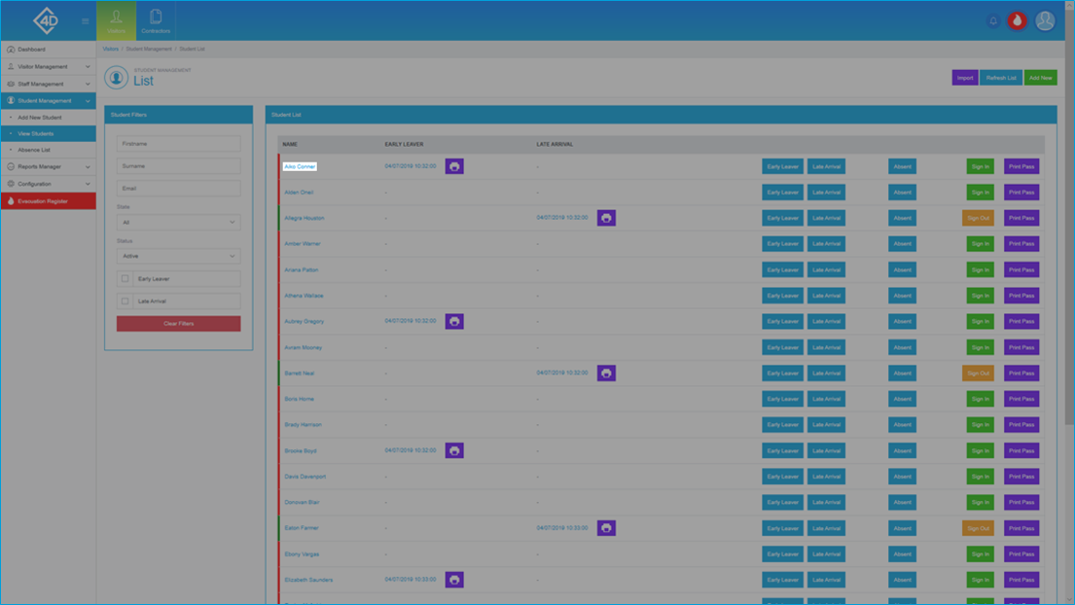The image size is (1075, 605).
Task: Open Absence List in sidebar
Action: 48,150
